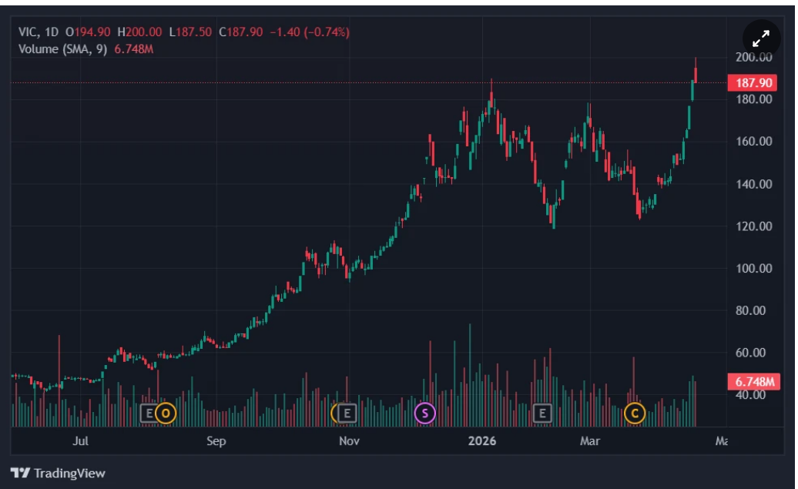This screenshot has height=489, width=798.
Task: Click the close value C187.90
Action: (241, 32)
